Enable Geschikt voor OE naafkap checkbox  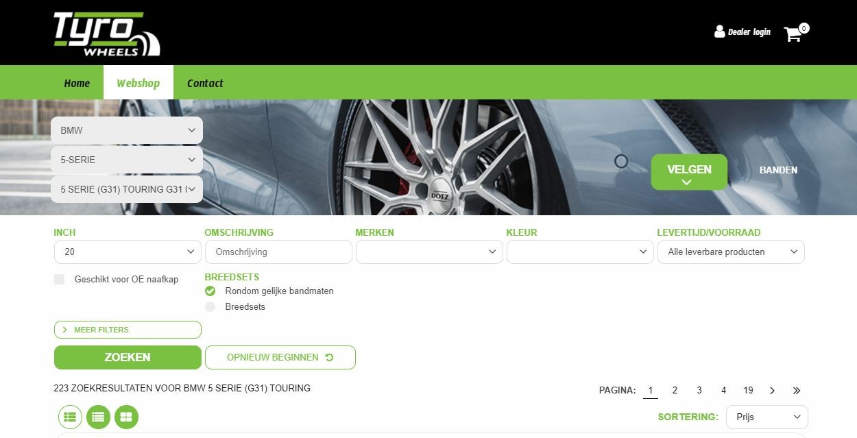click(60, 280)
